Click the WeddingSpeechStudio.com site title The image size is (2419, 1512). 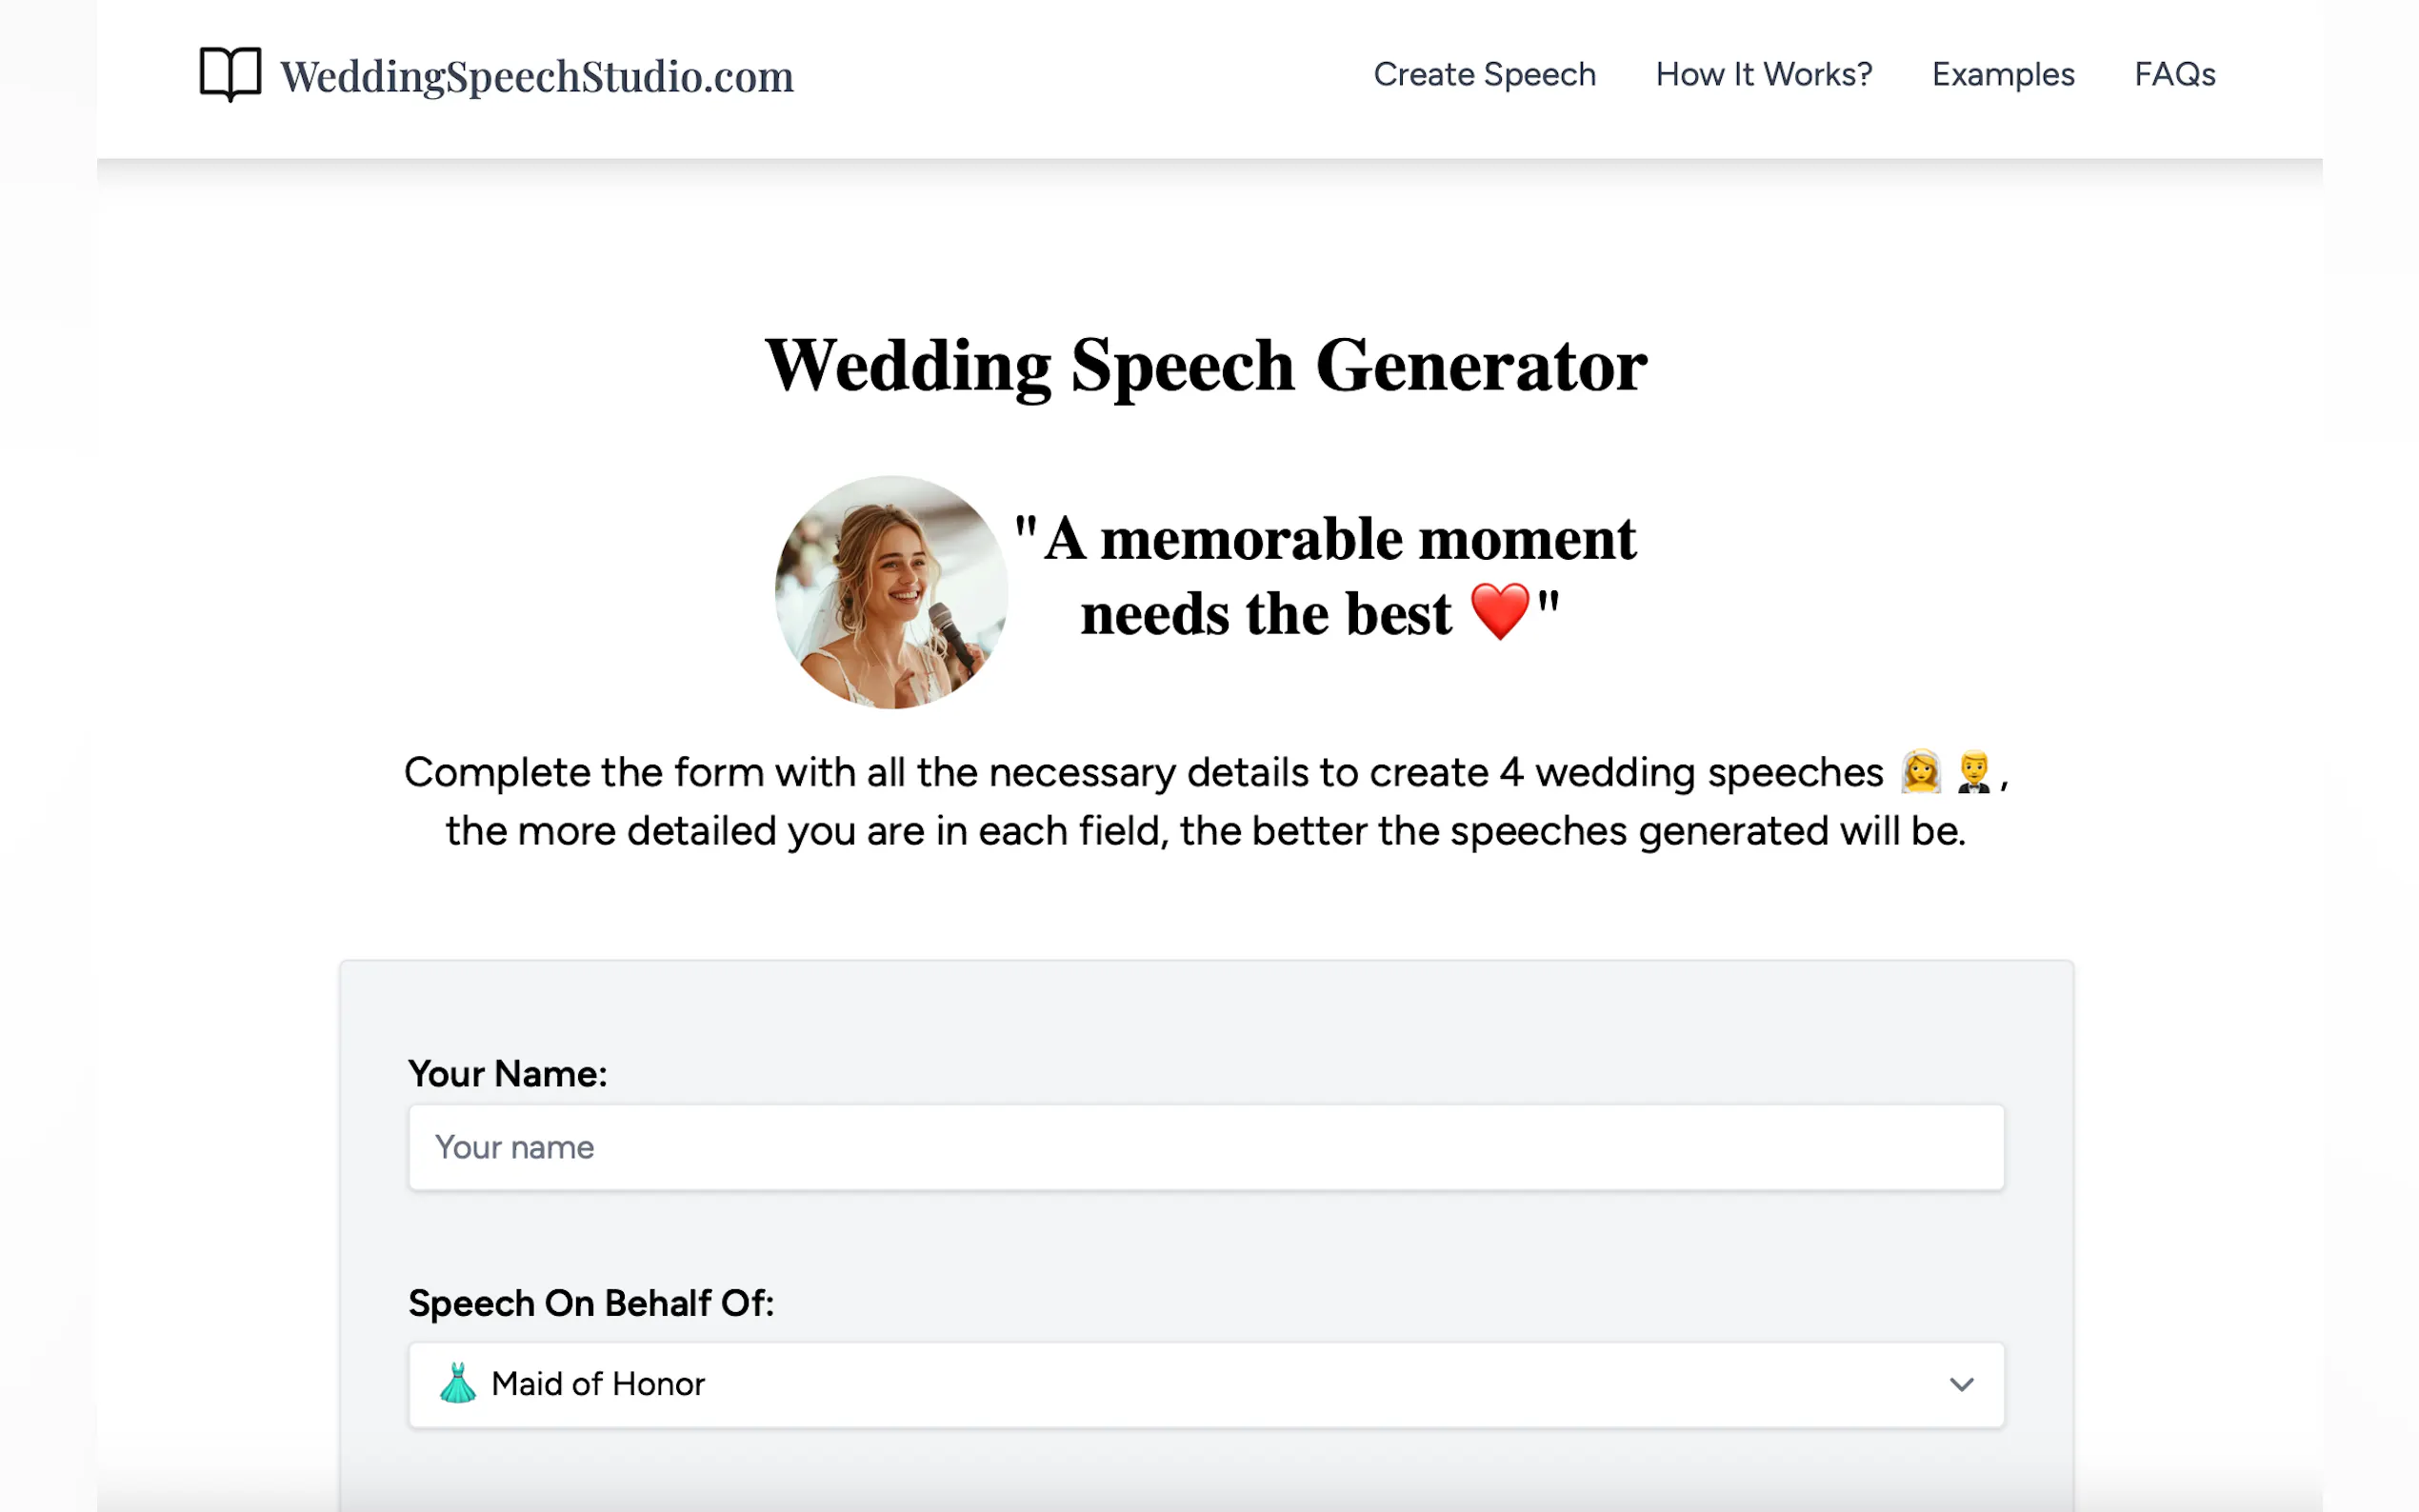click(536, 77)
